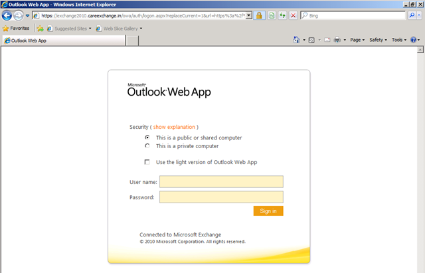Open Web Slice Gallery favorites link
The width and height of the screenshot is (425, 273).
117,29
